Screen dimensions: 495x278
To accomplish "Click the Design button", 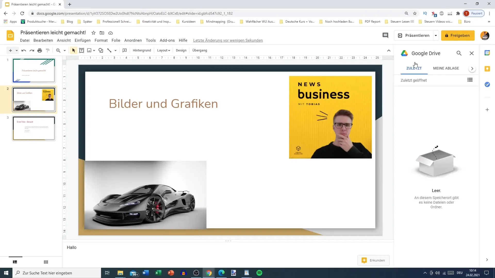I will [181, 50].
